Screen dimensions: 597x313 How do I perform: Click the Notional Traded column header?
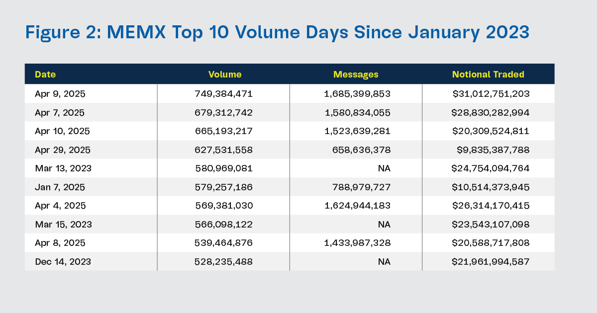point(488,75)
